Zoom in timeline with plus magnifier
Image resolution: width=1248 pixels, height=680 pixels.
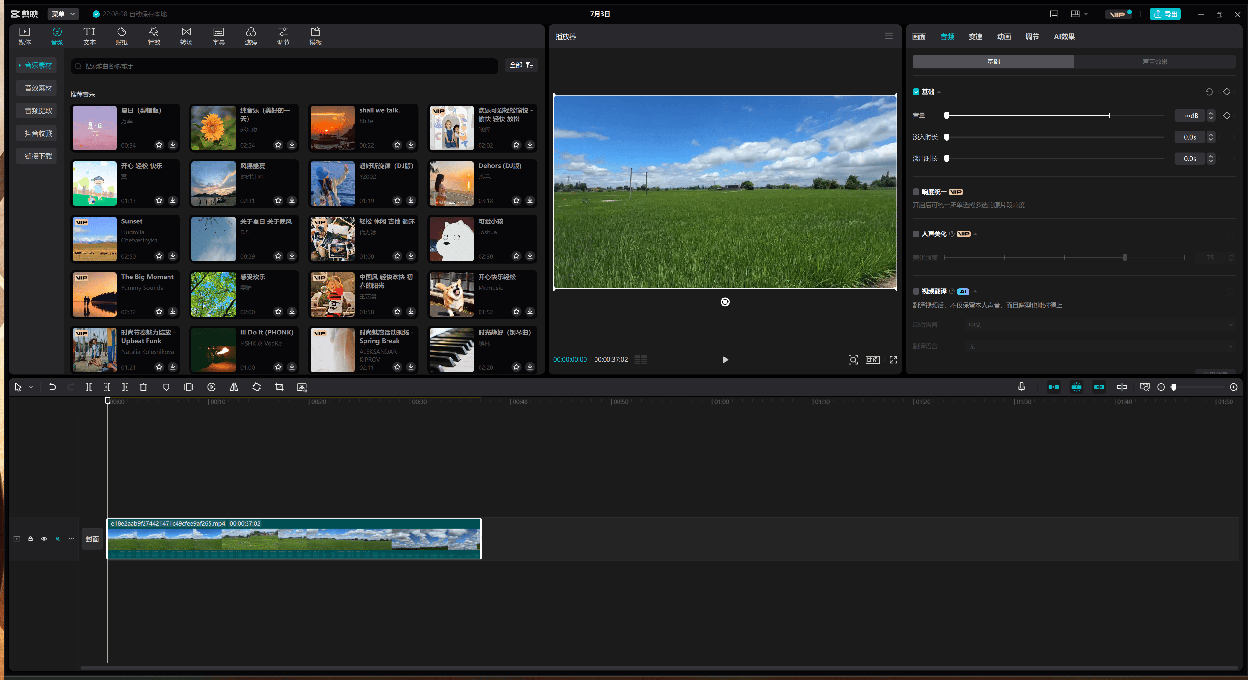point(1233,387)
